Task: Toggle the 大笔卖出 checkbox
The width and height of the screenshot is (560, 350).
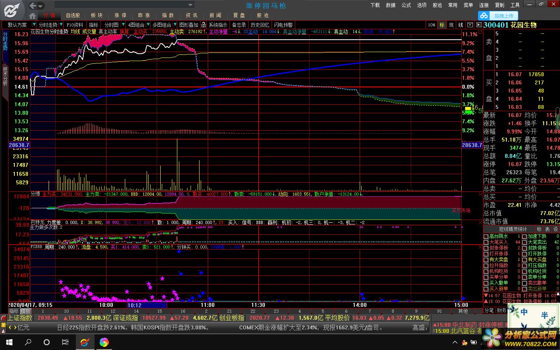Action: point(524,242)
